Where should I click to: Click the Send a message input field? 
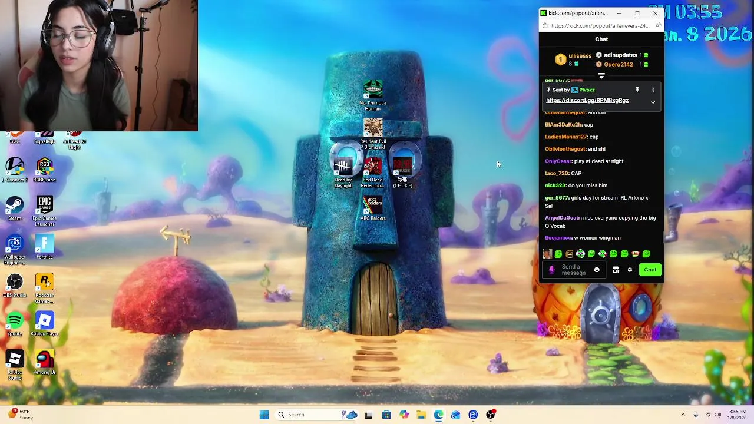(x=574, y=270)
